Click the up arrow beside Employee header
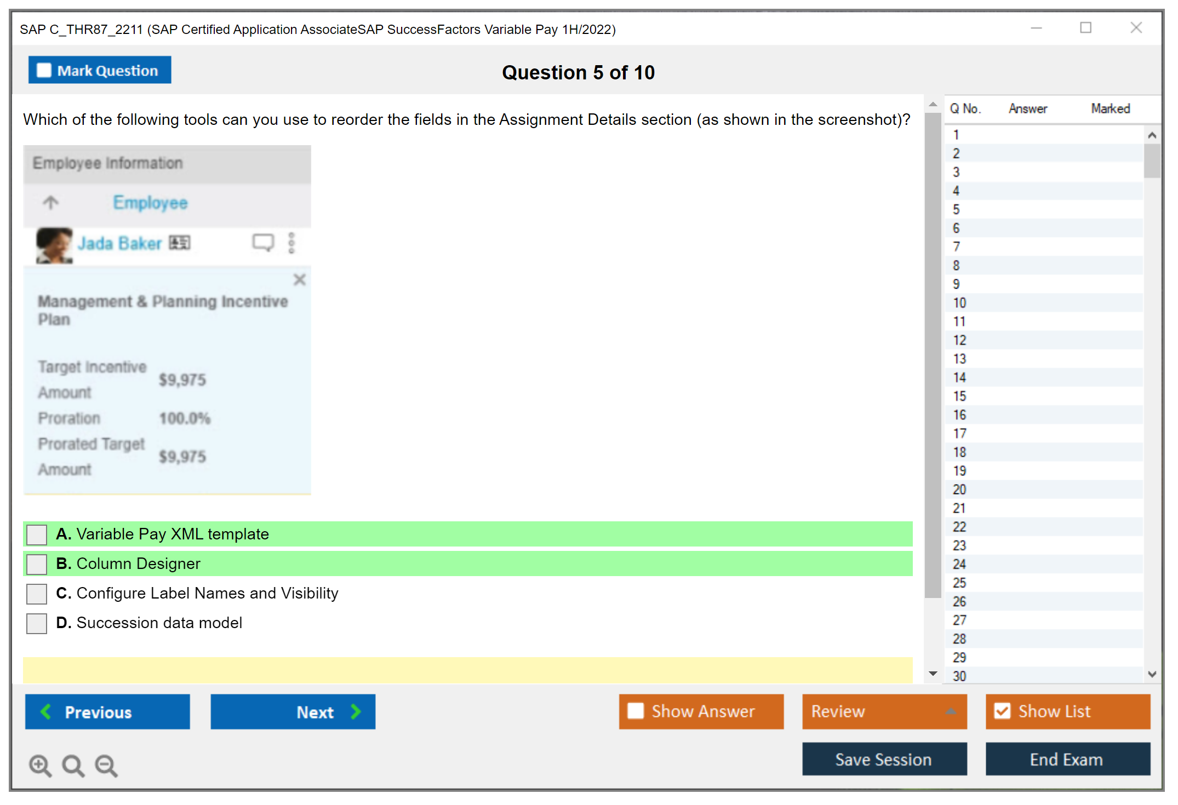1178x805 pixels. point(50,203)
